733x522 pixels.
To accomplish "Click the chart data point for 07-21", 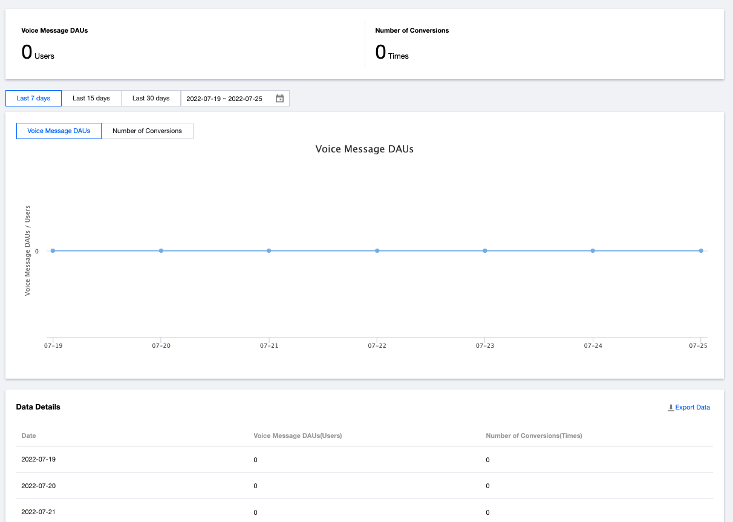I will (269, 250).
